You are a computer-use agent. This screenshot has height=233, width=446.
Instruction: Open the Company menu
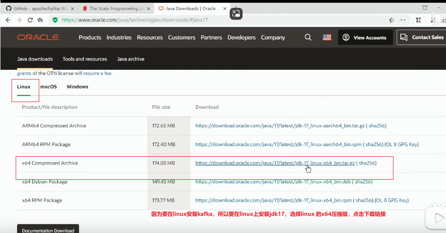tap(273, 37)
